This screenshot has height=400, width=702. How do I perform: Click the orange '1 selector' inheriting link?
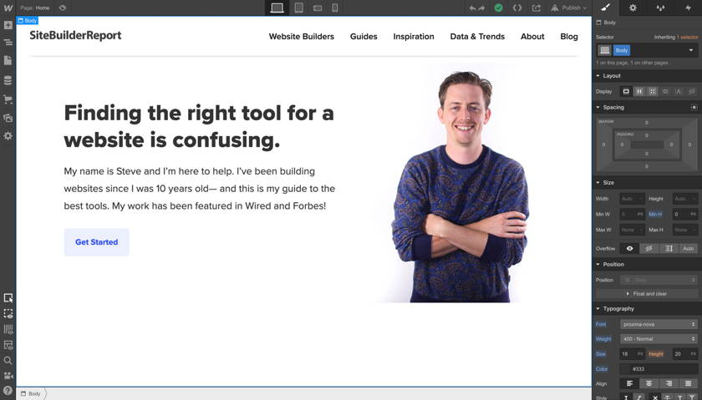pos(687,37)
